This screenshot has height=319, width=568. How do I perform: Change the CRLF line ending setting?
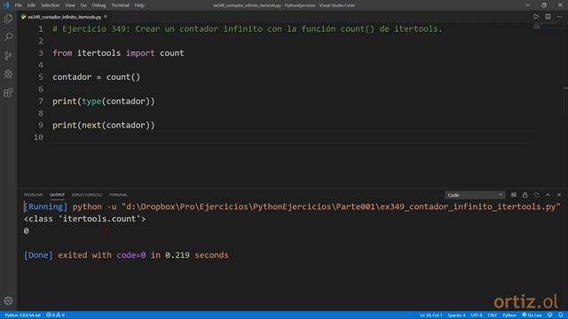pos(492,315)
